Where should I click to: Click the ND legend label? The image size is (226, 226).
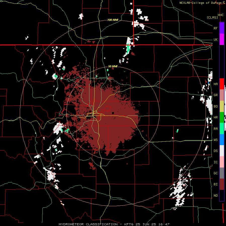coord(215,196)
